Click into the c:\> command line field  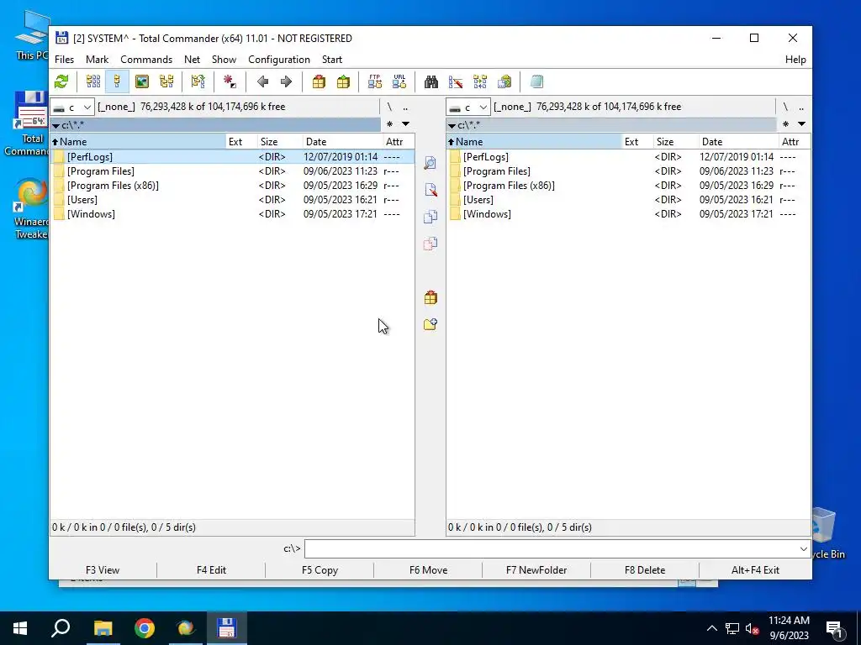tap(551, 548)
